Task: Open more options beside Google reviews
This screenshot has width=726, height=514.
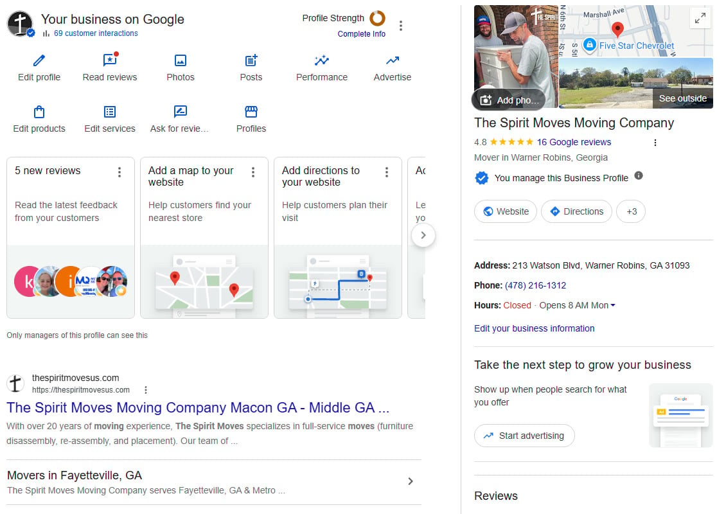Action: tap(655, 143)
